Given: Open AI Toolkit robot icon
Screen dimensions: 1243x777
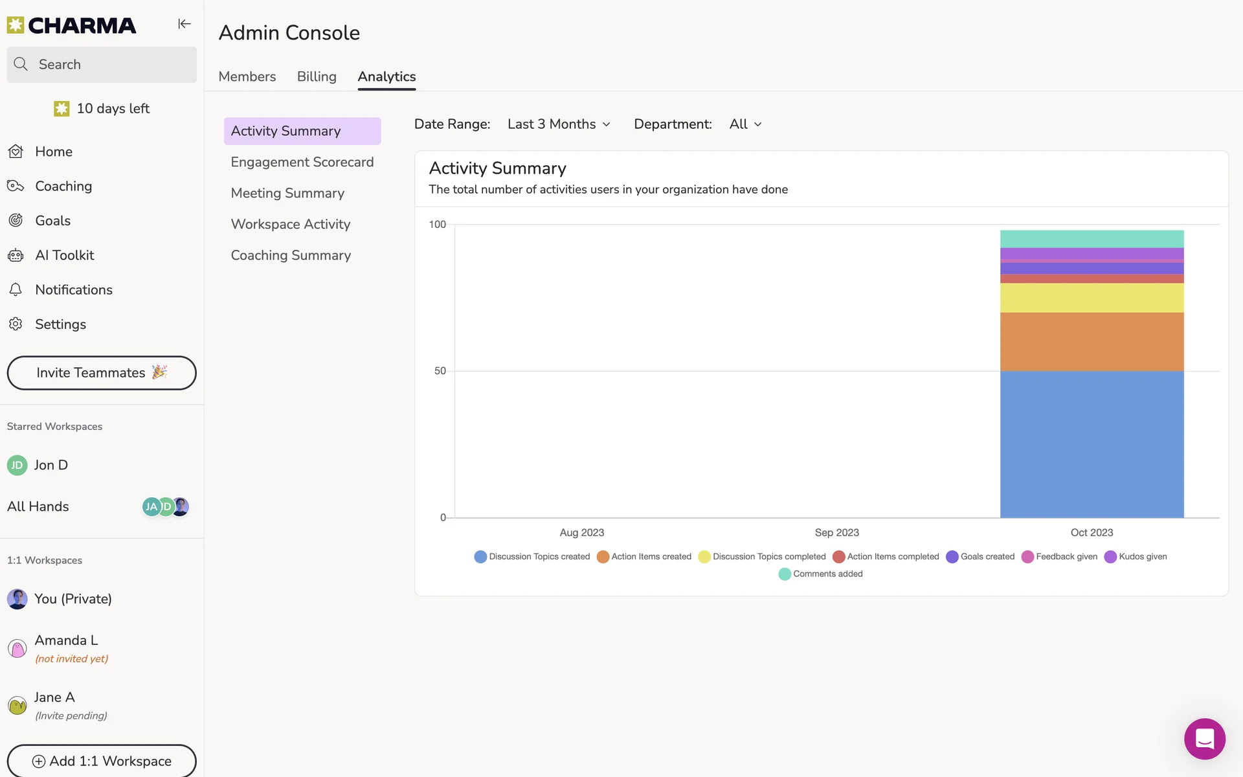Looking at the screenshot, I should 16,255.
